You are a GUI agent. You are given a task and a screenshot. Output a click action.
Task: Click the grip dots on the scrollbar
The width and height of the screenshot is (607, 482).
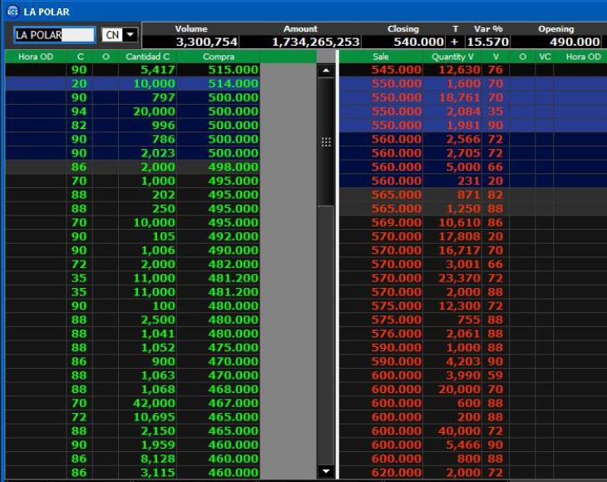click(x=326, y=142)
